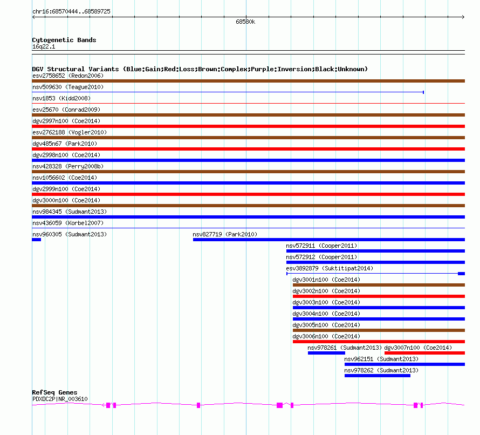Select esv2762188 (Vogler2010) label

[70, 132]
